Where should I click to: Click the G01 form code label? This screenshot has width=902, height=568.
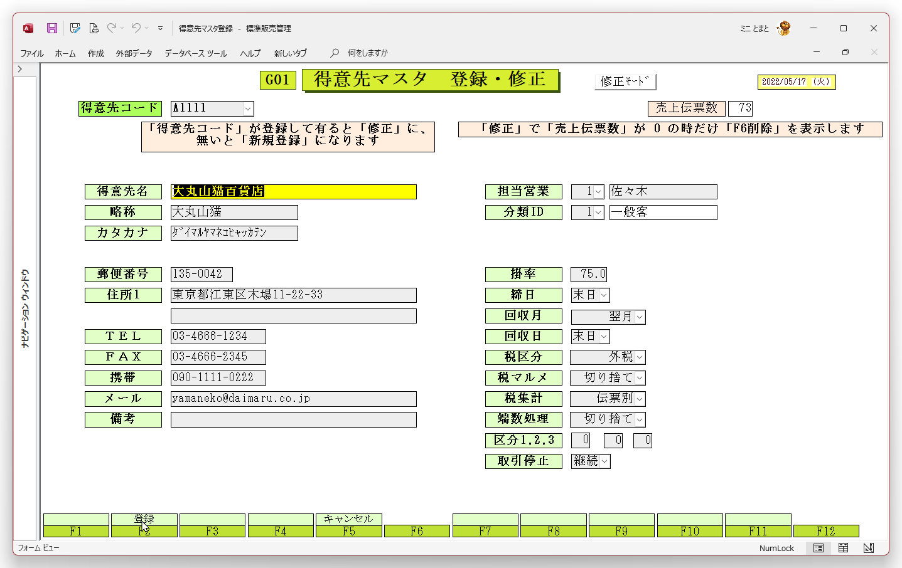(x=278, y=80)
